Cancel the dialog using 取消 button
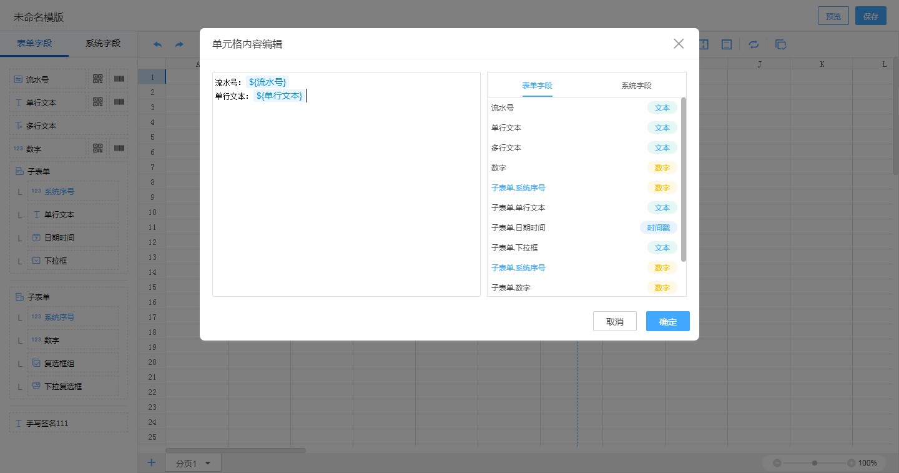This screenshot has height=473, width=899. 614,321
